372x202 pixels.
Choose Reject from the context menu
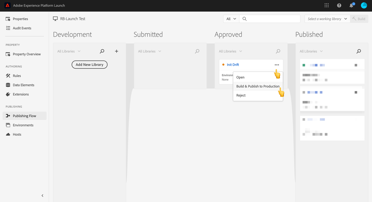tap(258, 95)
